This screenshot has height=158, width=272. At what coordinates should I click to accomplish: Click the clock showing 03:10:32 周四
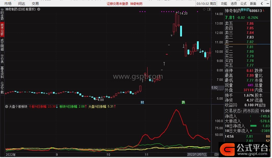pyautogui.click(x=206, y=4)
